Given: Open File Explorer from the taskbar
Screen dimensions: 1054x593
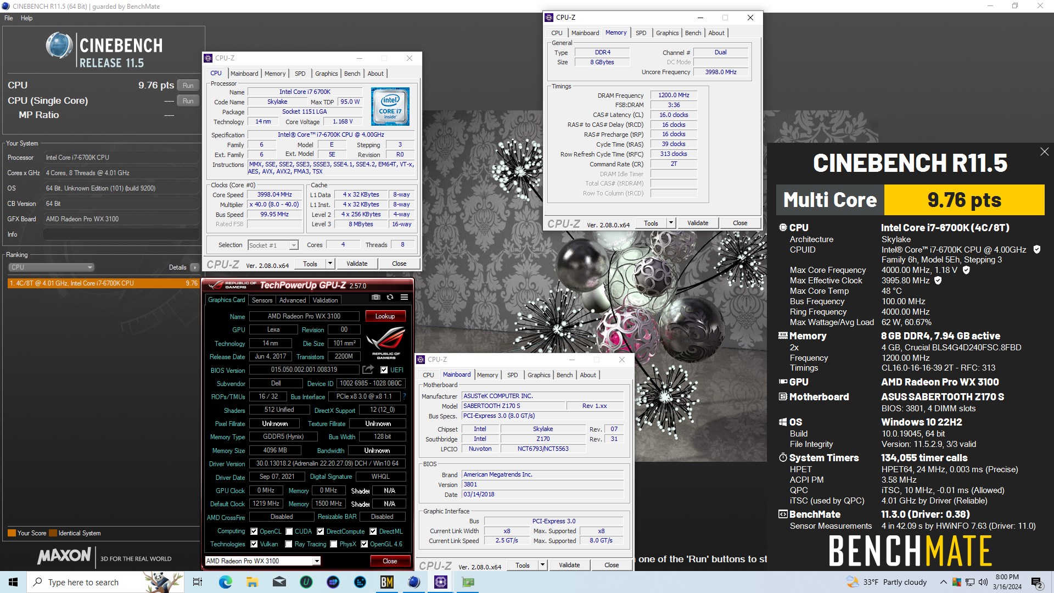Looking at the screenshot, I should click(252, 582).
